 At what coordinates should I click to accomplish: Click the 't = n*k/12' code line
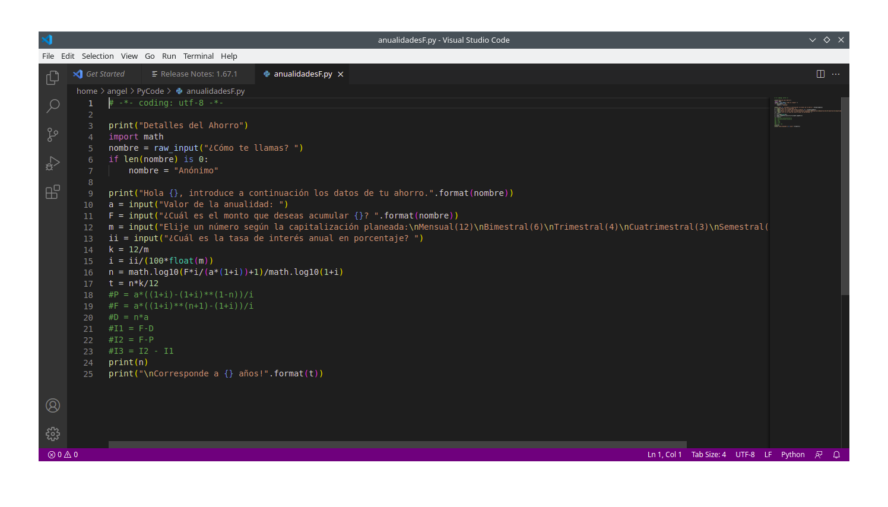pyautogui.click(x=134, y=284)
